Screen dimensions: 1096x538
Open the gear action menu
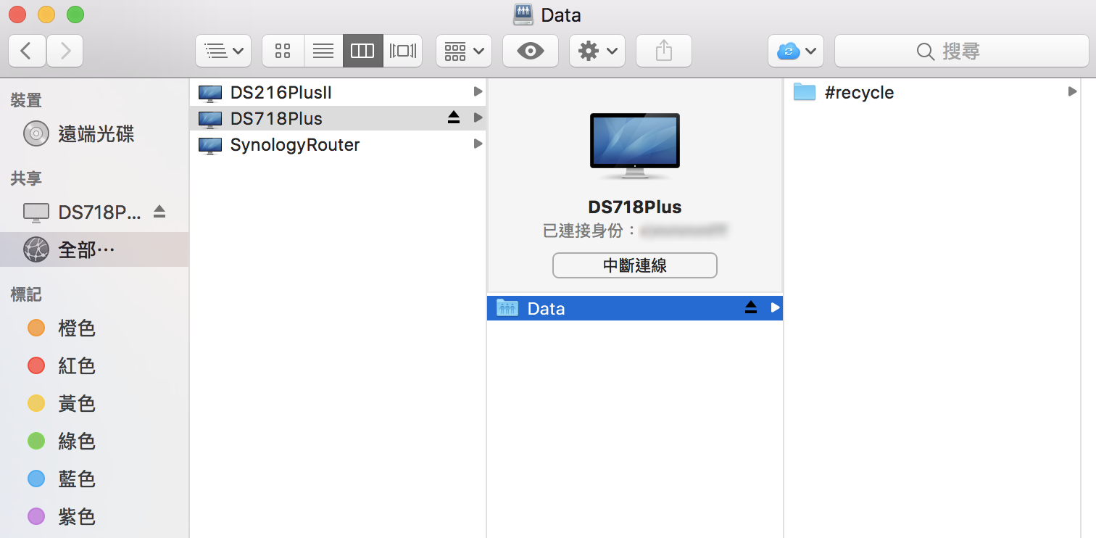[597, 51]
